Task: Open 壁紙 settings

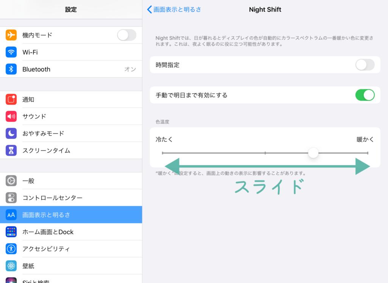Action: [71, 266]
